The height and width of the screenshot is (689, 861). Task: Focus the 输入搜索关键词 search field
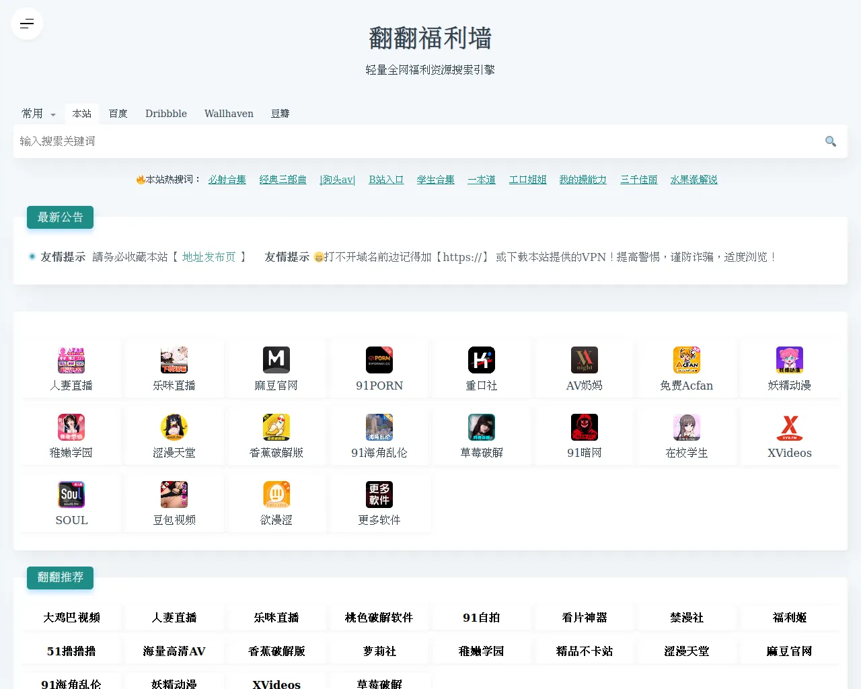pyautogui.click(x=417, y=141)
